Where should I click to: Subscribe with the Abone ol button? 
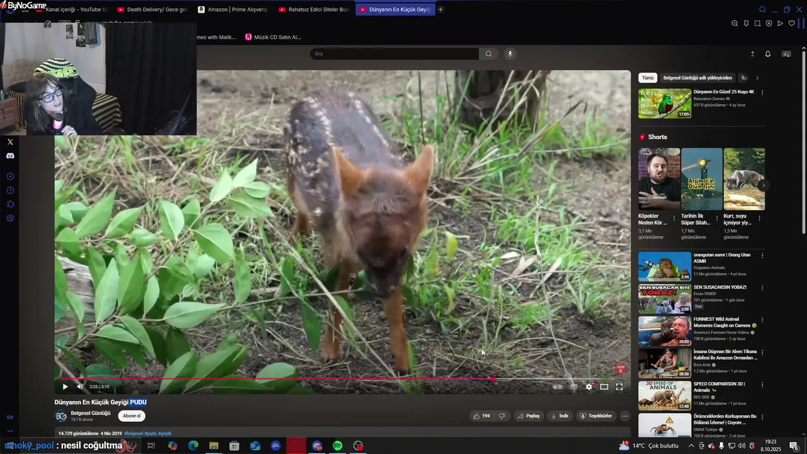132,416
